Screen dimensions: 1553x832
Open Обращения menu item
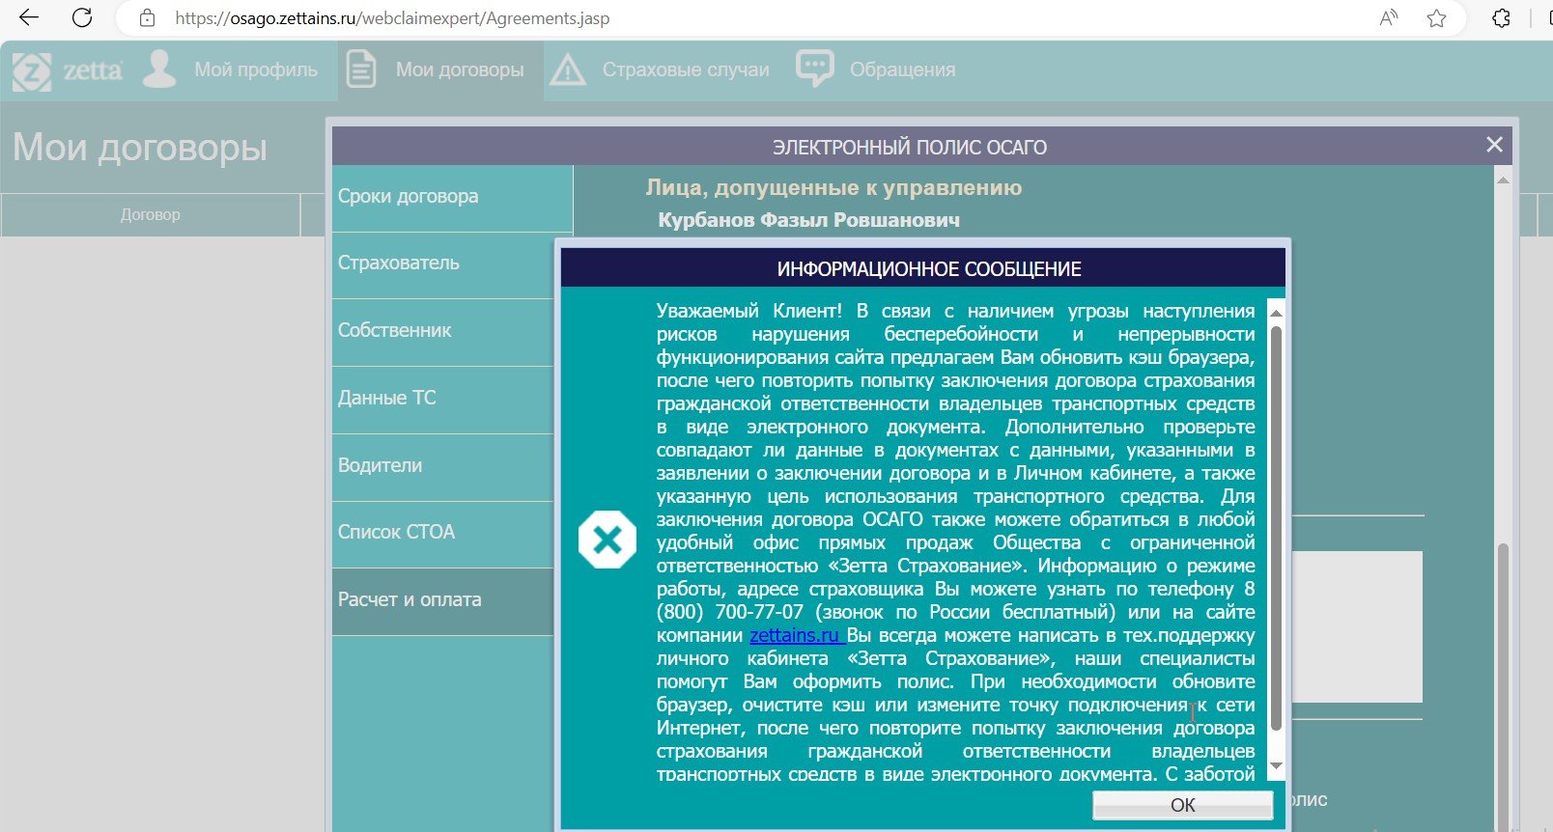[902, 69]
